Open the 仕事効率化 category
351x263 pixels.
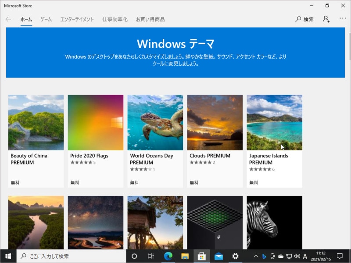pyautogui.click(x=114, y=19)
